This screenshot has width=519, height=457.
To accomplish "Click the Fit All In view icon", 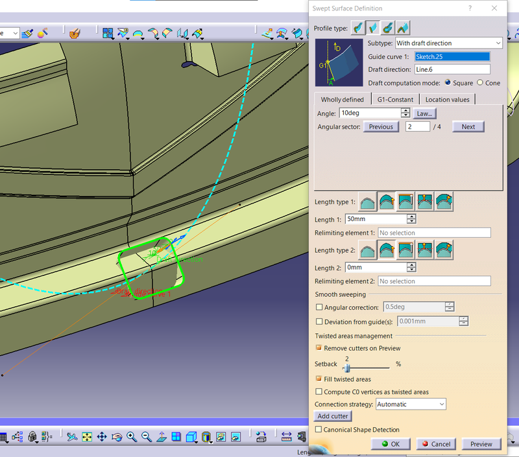I will (86, 438).
